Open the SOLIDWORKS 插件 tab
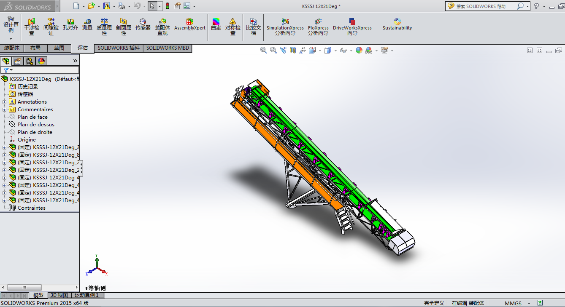The width and height of the screenshot is (565, 307). pos(119,48)
